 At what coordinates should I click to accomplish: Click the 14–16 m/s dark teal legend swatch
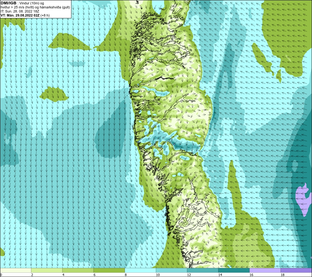(x=234, y=270)
